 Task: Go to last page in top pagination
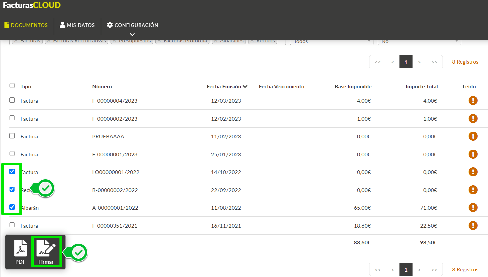click(x=434, y=62)
